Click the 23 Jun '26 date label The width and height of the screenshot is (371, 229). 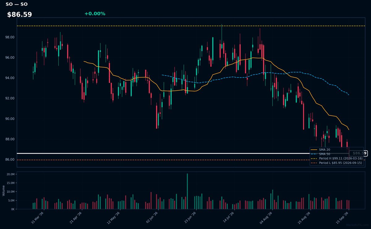click(190, 218)
